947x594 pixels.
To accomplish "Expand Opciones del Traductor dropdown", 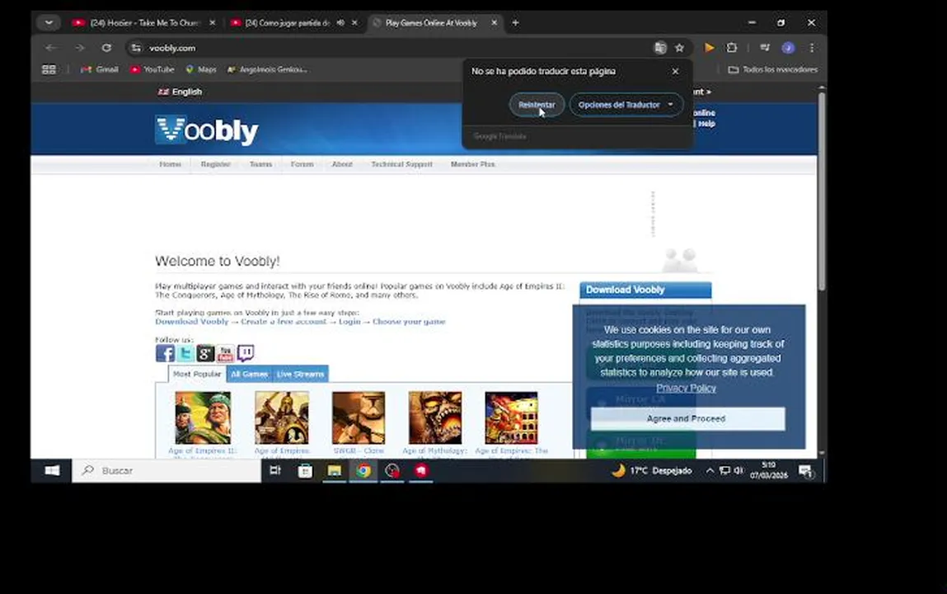I will [x=626, y=105].
